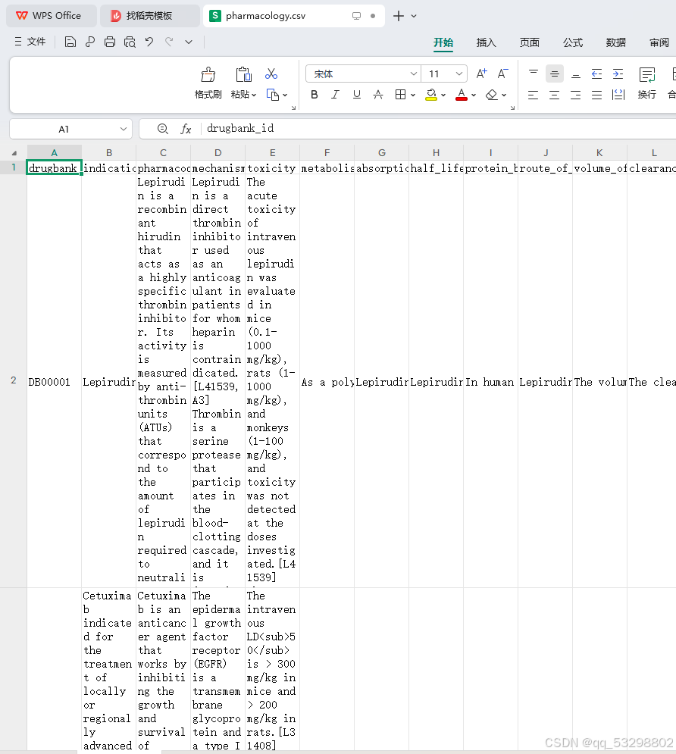
Task: Open clipboard group dialog launcher
Action: (293, 108)
